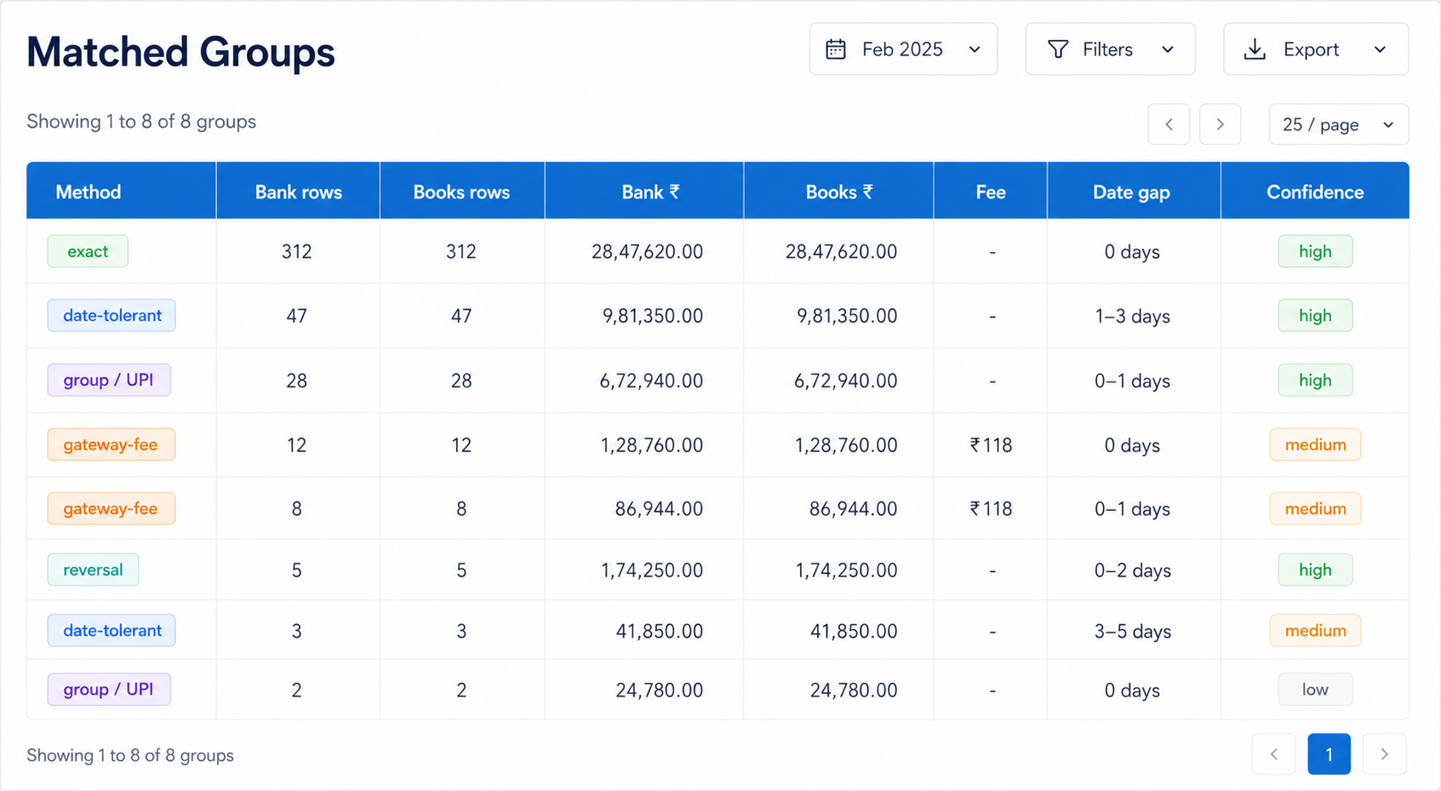Open the Export dropdown menu
Screen dimensions: 1441x791
(1316, 49)
